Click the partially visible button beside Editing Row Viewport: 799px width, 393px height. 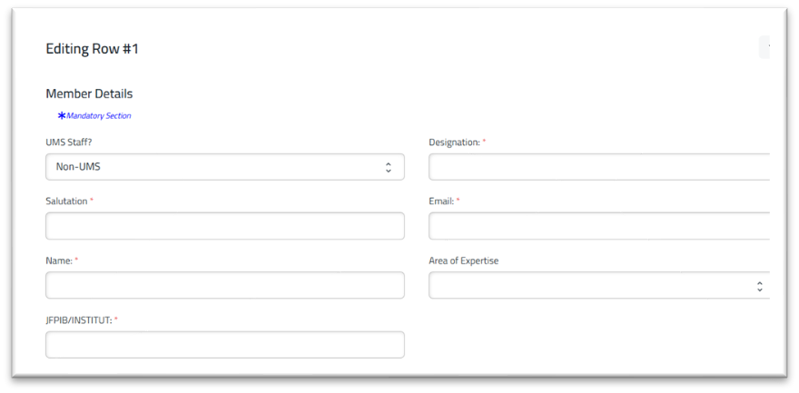click(764, 47)
